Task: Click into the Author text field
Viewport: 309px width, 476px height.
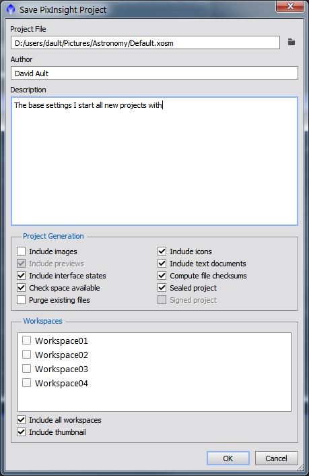Action: [154, 73]
